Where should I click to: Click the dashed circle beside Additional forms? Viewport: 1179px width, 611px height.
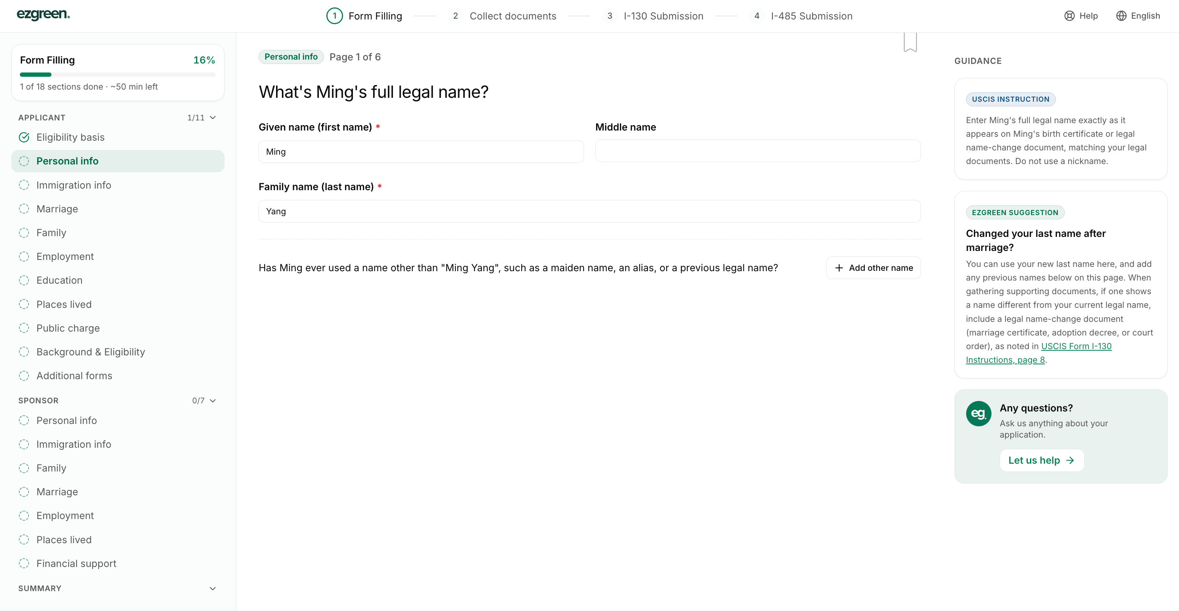point(24,376)
